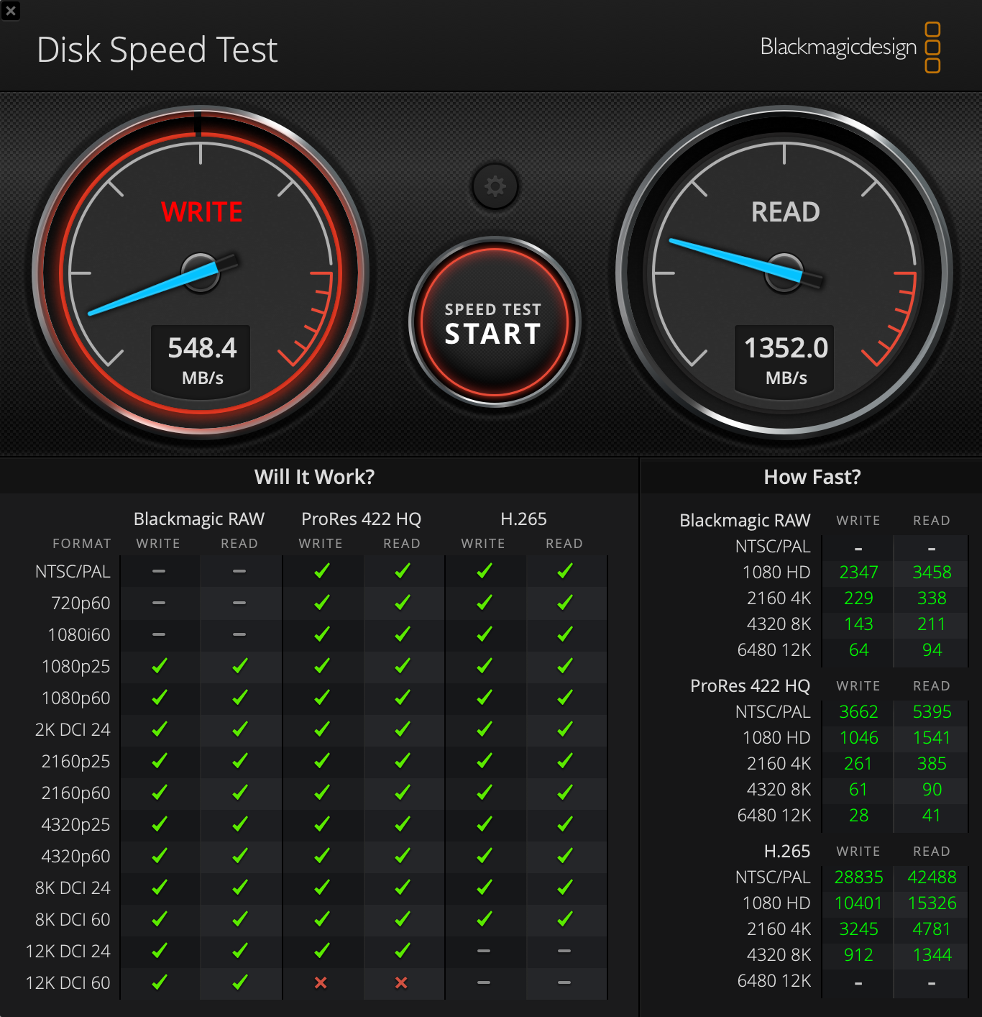Close the Disk Speed Test window

click(x=10, y=10)
